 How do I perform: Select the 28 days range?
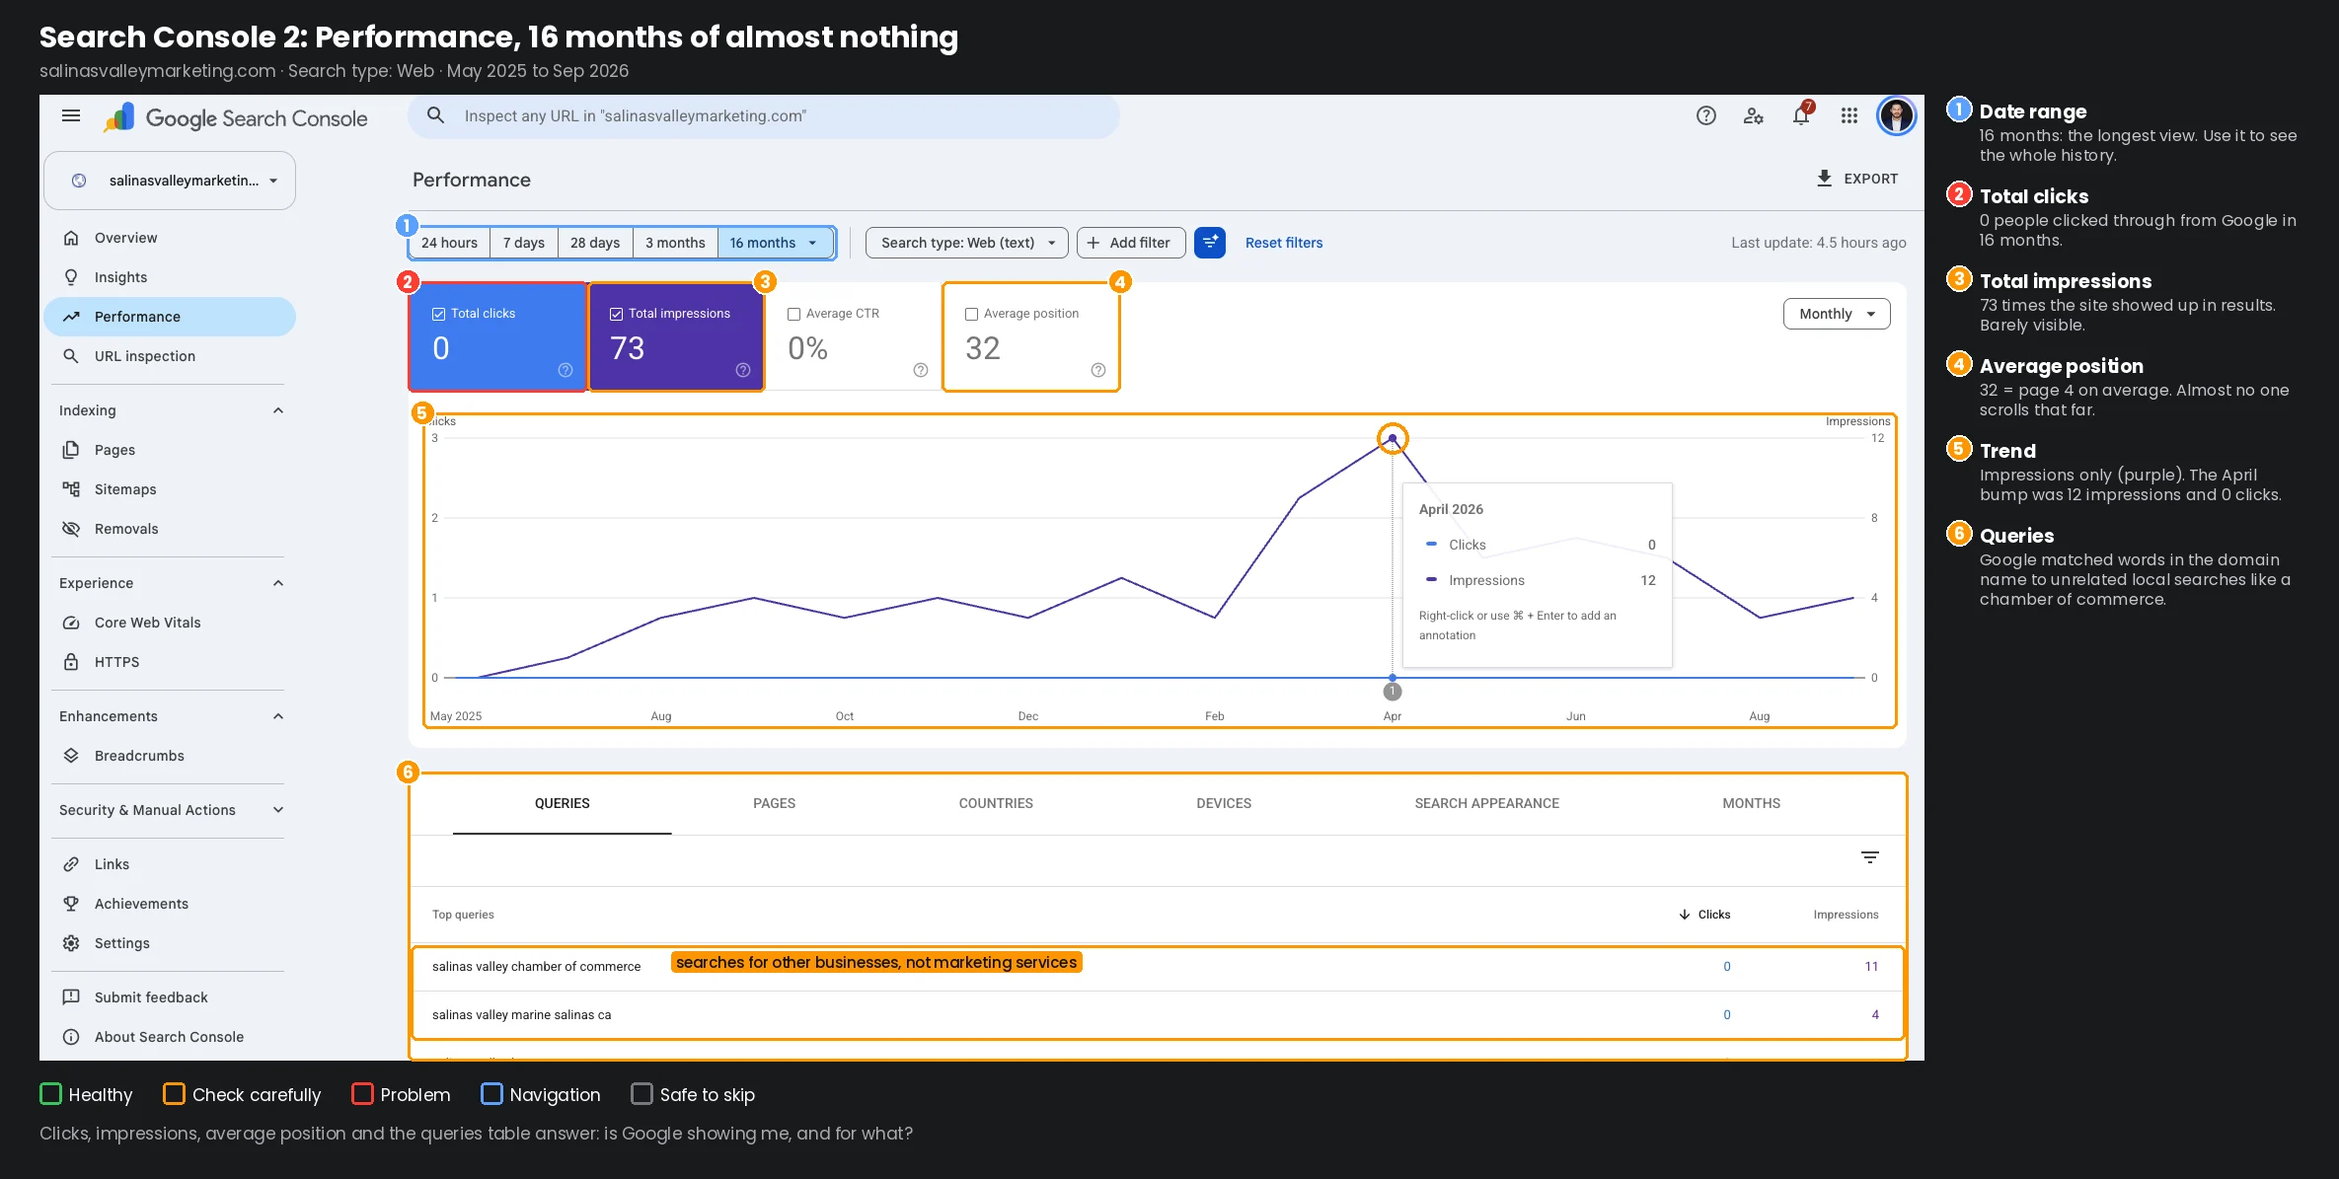click(595, 243)
